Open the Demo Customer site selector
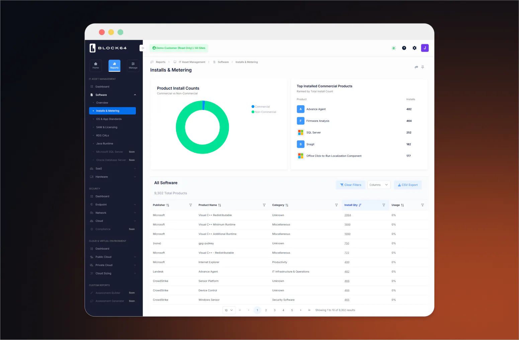The image size is (519, 340). pos(179,48)
